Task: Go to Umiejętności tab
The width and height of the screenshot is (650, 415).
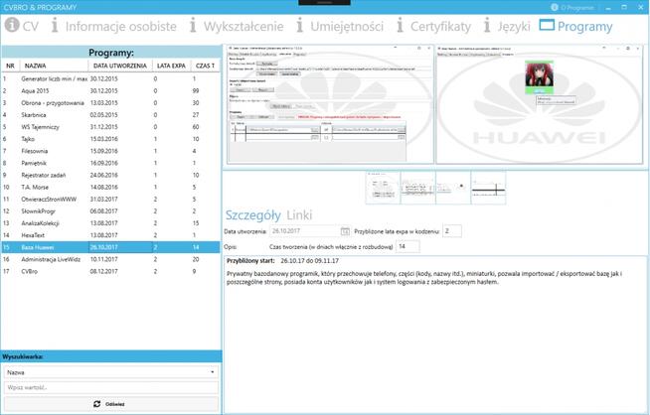Action: coord(340,26)
